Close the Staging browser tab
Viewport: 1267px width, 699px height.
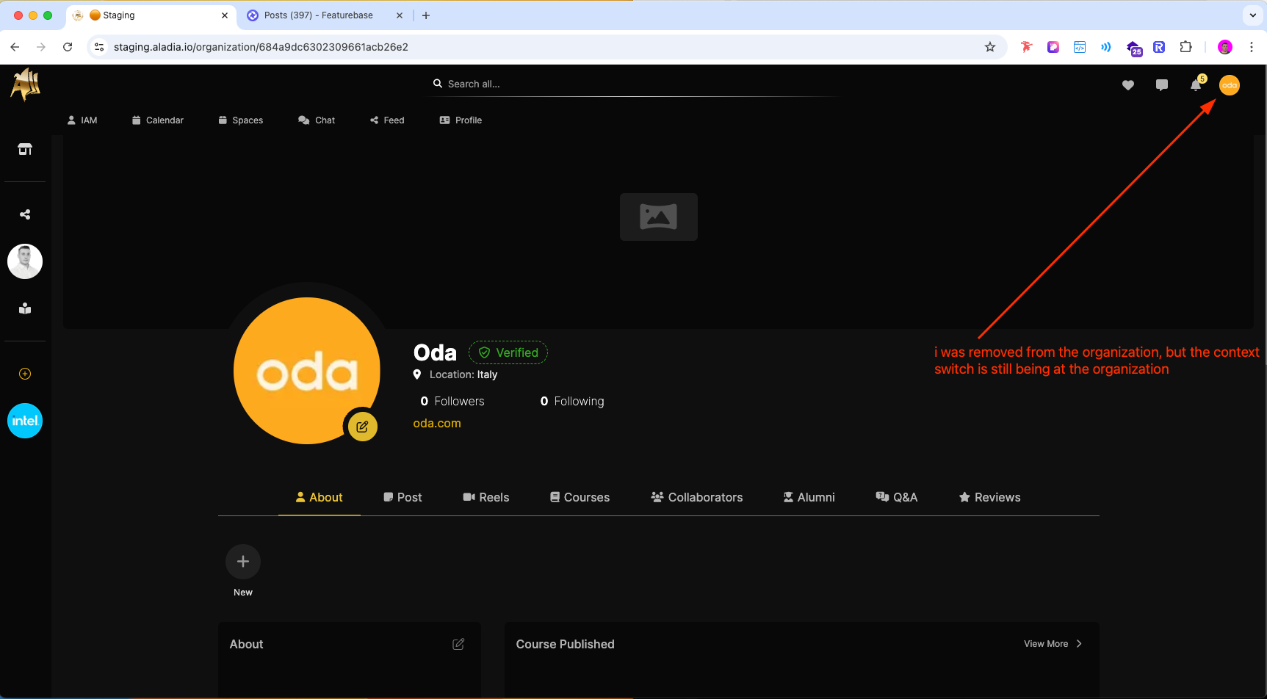[x=225, y=15]
